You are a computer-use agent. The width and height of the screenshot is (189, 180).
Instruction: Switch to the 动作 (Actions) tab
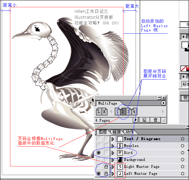130,132
